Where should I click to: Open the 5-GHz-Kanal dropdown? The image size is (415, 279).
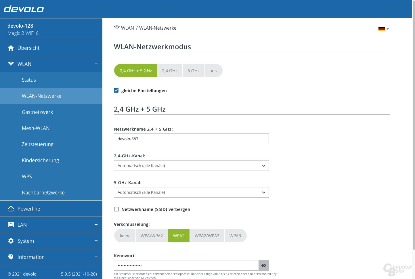click(191, 192)
